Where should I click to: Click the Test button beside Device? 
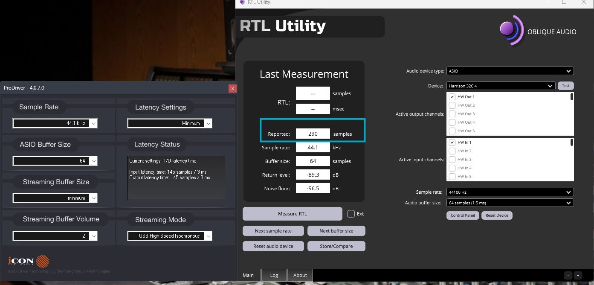click(x=565, y=86)
